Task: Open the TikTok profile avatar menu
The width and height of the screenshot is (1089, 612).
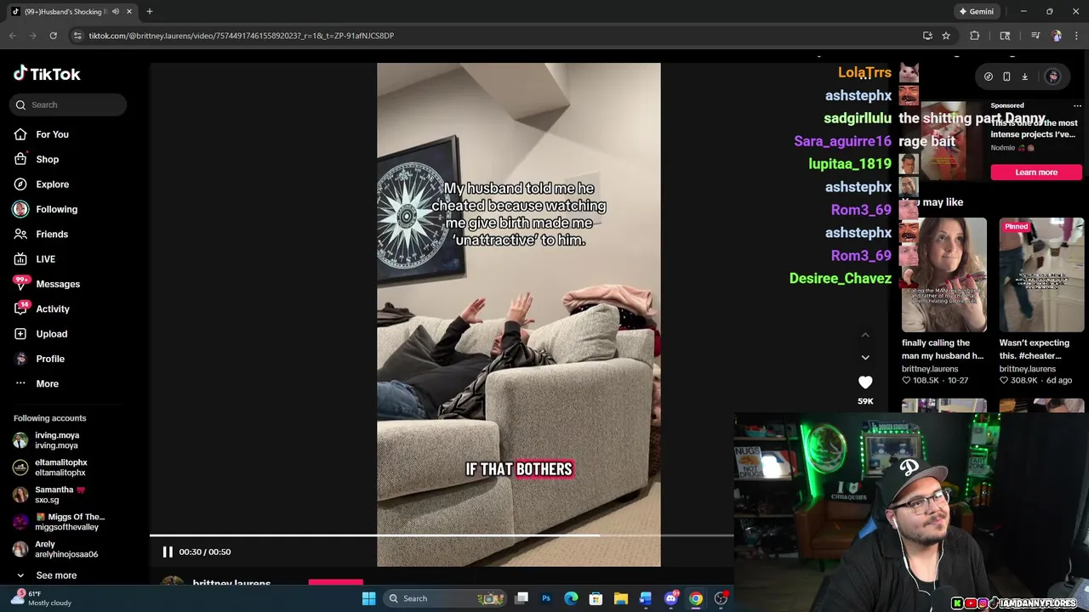Action: pos(1053,76)
